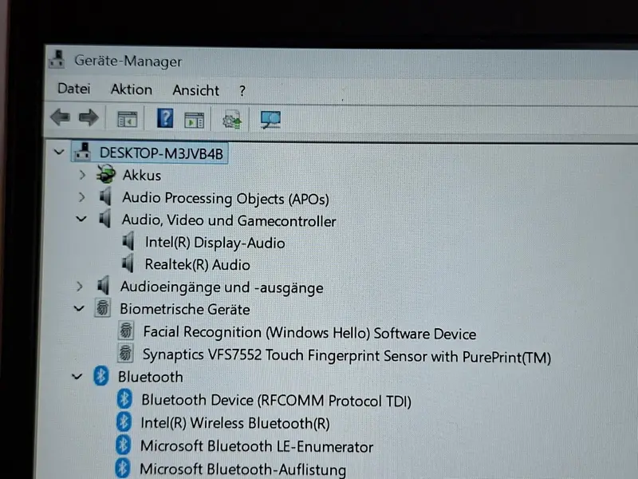Toggle the action pane toolbar icon
This screenshot has height=479, width=638.
pyautogui.click(x=194, y=121)
